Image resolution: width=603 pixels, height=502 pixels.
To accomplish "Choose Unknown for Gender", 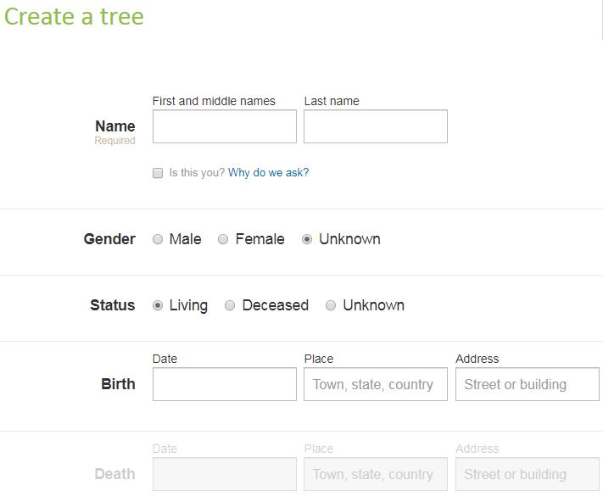I will 307,239.
